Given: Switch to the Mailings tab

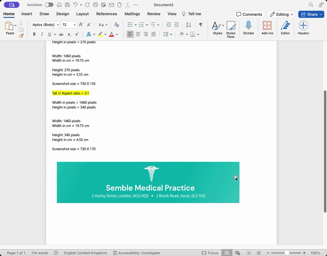Looking at the screenshot, I should 132,14.
